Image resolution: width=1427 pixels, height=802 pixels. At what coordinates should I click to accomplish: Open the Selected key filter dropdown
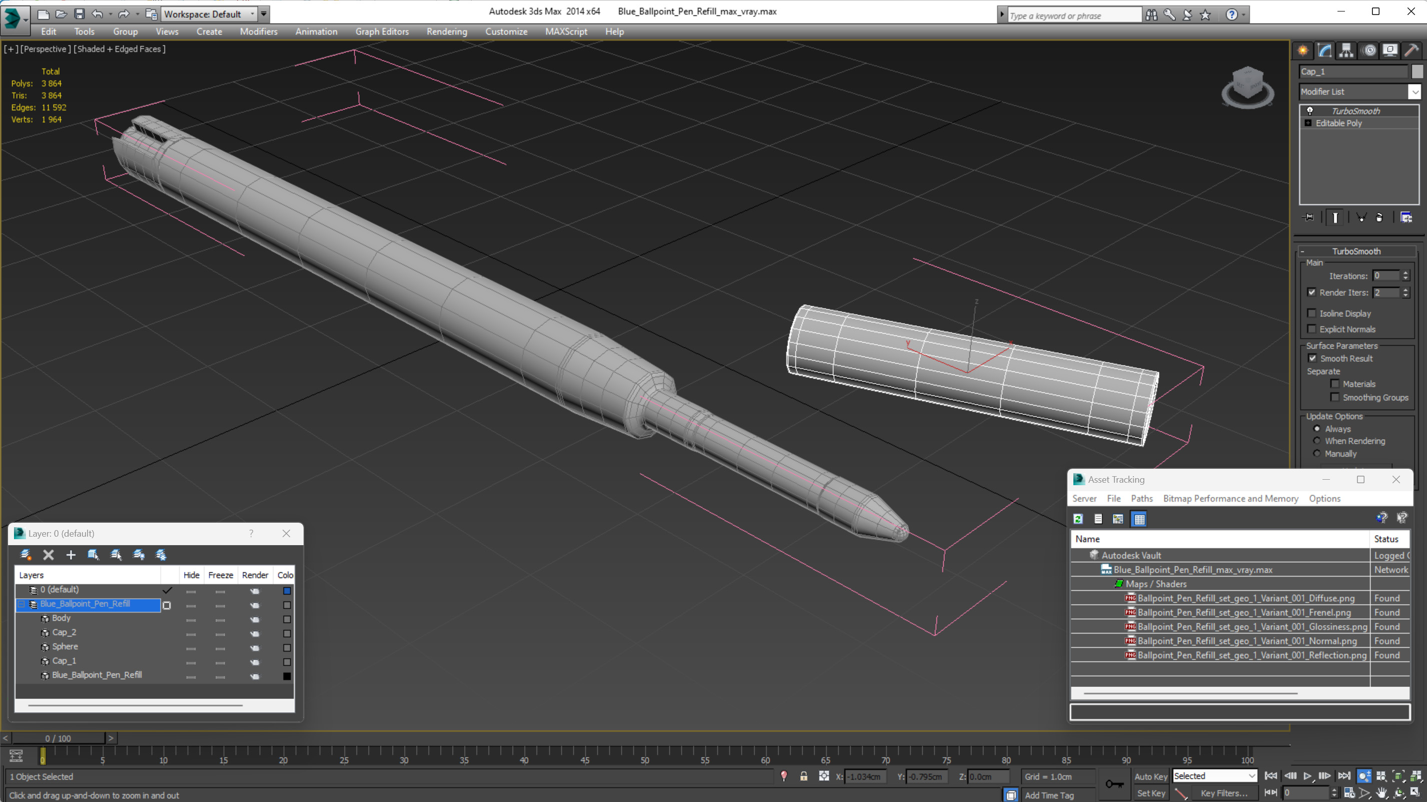(x=1214, y=776)
